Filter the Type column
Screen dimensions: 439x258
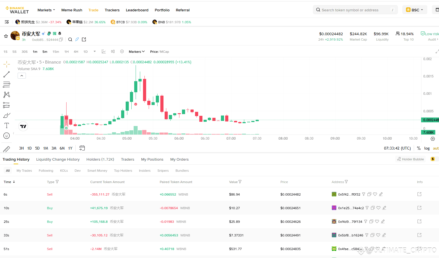pos(57,182)
